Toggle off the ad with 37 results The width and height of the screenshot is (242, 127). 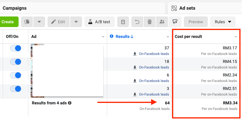(x=16, y=48)
